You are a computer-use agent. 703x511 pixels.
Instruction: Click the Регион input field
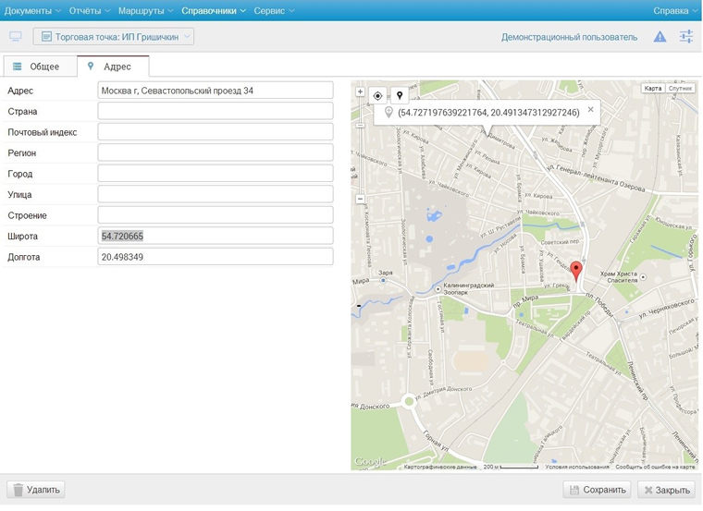tap(216, 152)
